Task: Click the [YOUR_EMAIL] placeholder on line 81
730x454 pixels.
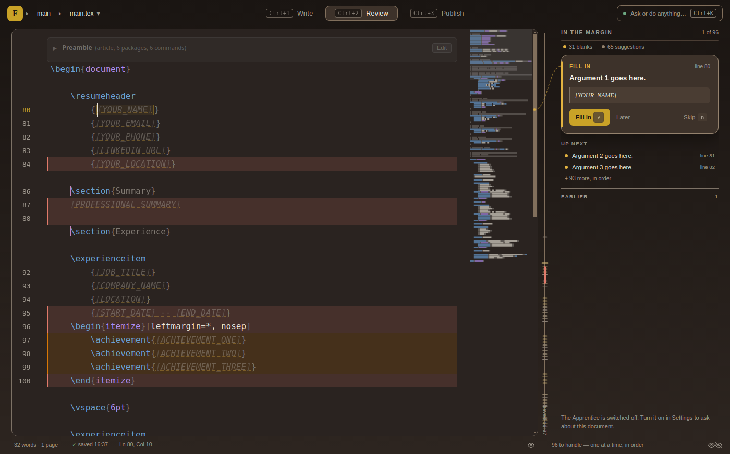Action: click(x=126, y=124)
